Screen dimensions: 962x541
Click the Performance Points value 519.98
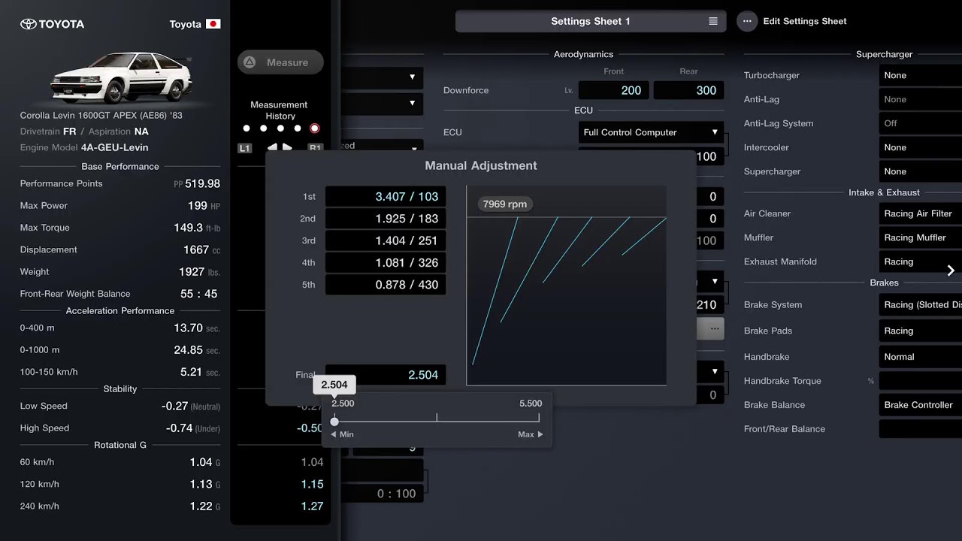tap(202, 183)
